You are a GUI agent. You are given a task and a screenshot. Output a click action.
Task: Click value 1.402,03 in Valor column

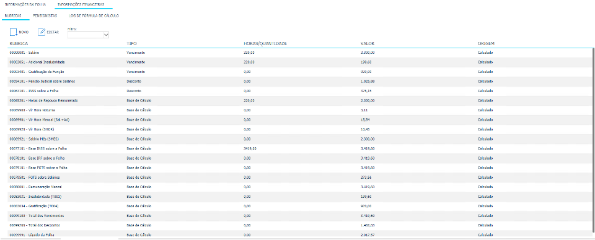(368, 225)
